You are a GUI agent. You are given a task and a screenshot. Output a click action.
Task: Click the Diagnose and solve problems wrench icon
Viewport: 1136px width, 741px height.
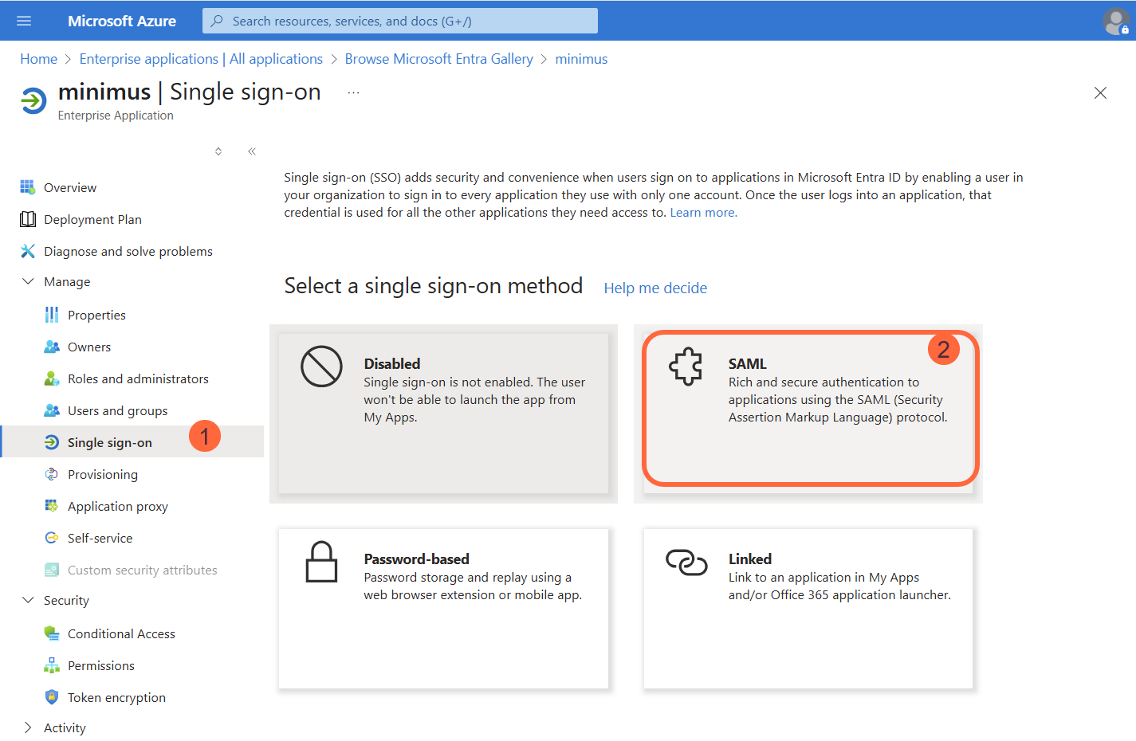(x=28, y=251)
